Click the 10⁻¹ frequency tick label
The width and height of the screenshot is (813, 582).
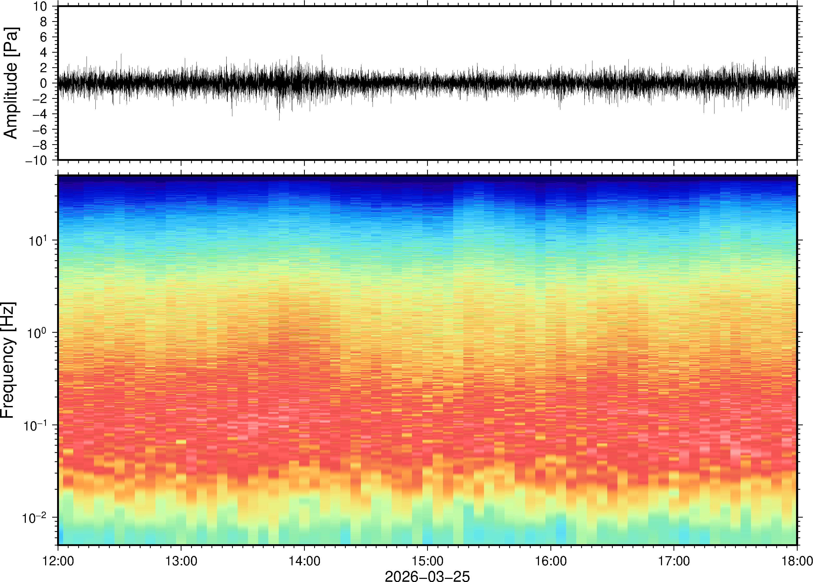click(x=35, y=425)
